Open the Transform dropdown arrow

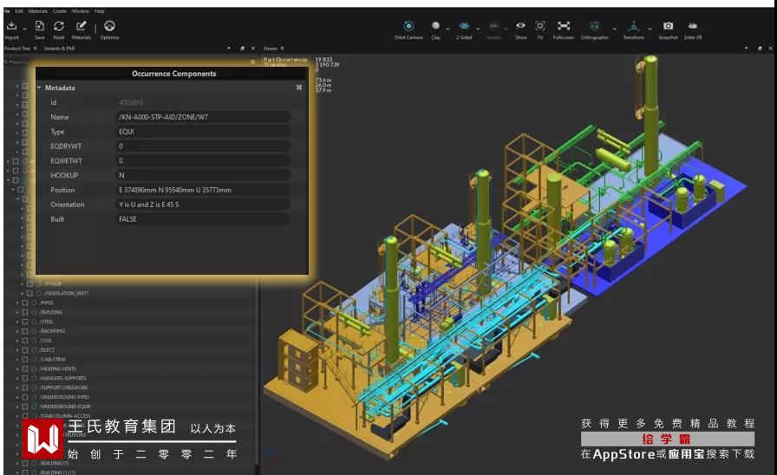(650, 29)
